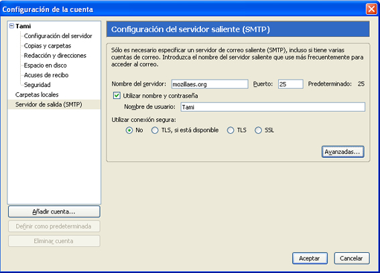Open Acuses de recibo settings

click(46, 75)
